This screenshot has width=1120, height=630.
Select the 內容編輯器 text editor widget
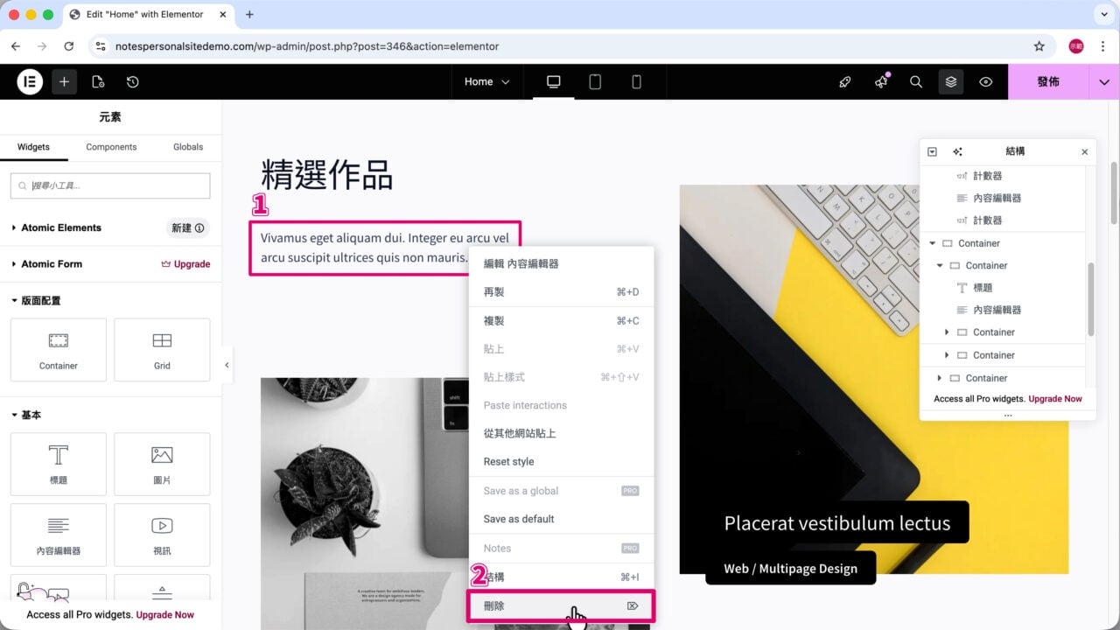coord(59,535)
